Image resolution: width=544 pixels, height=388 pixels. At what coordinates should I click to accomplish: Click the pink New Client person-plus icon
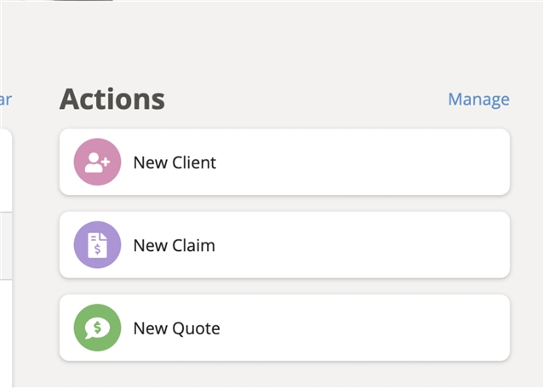point(97,162)
